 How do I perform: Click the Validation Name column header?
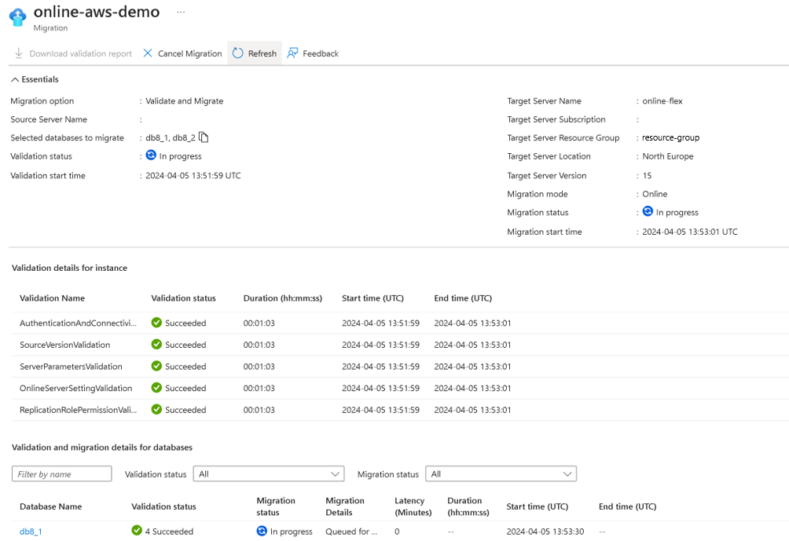53,298
